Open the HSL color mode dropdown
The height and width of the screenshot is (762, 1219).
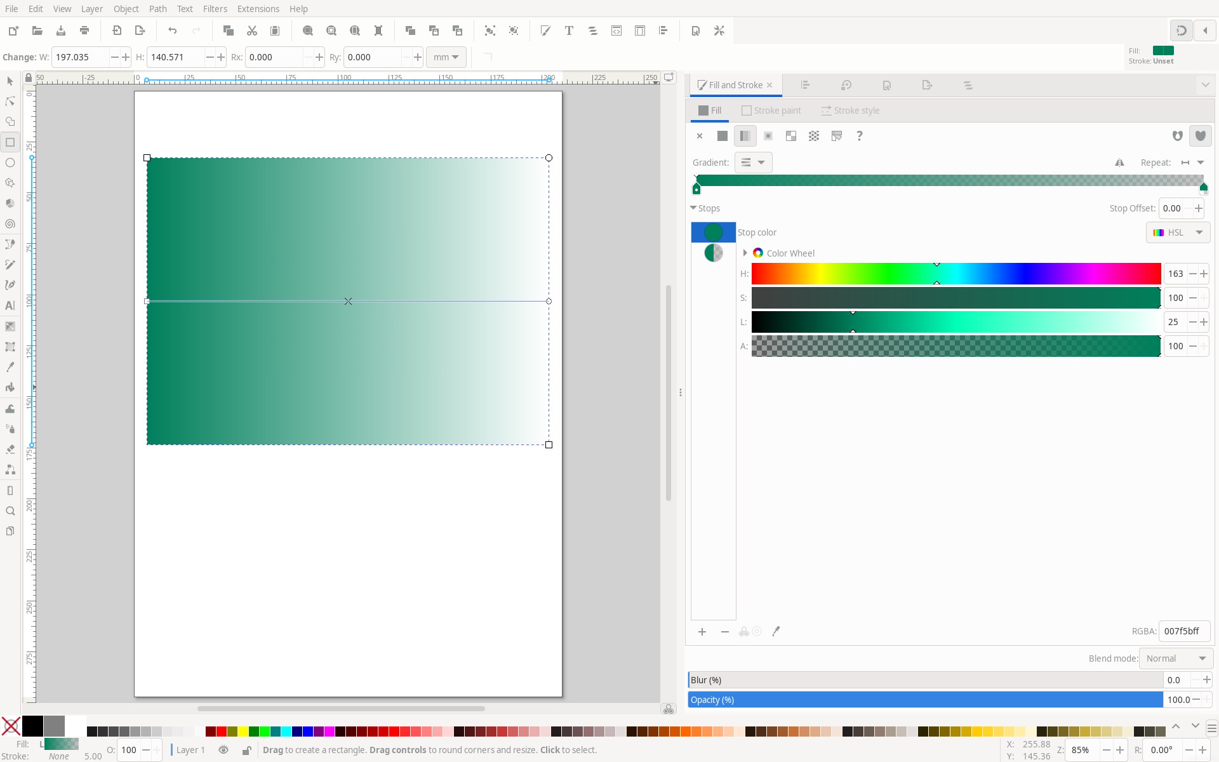coord(1178,232)
